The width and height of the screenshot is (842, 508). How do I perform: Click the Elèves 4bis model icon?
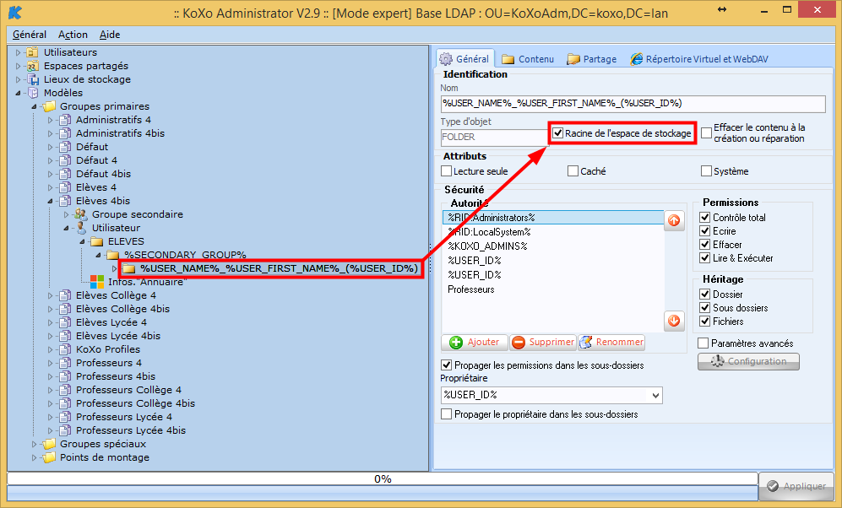click(x=65, y=201)
